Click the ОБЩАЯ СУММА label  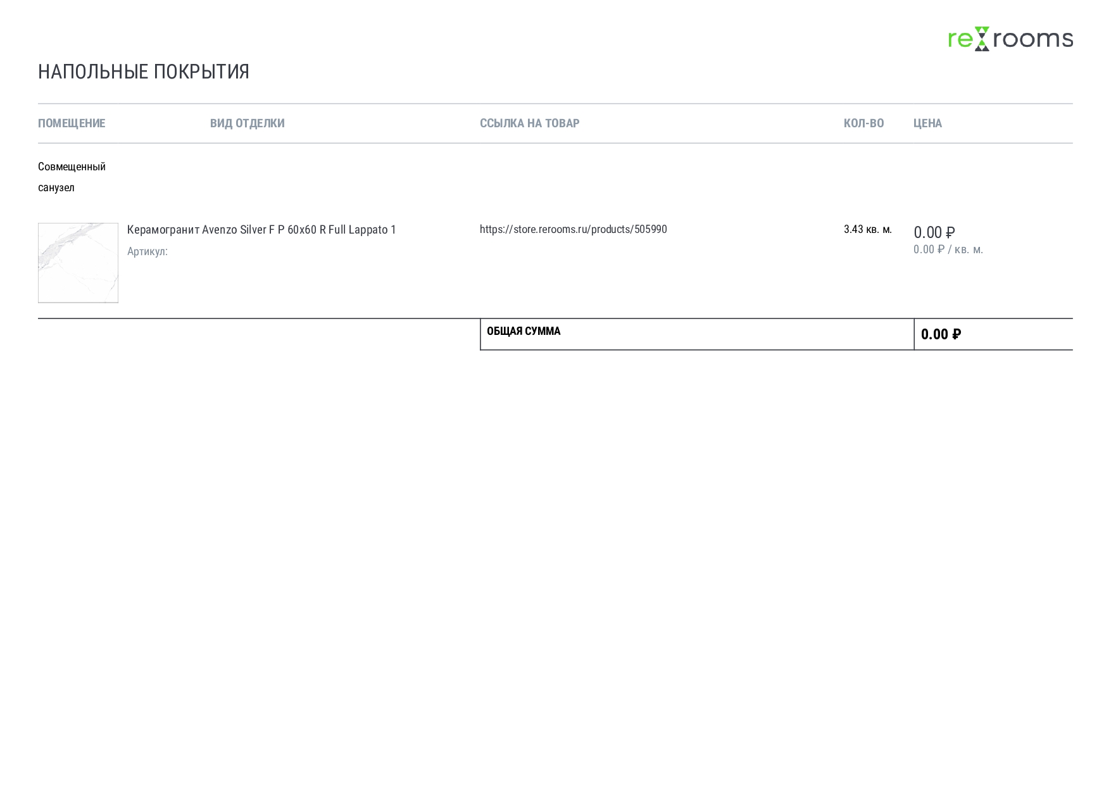523,331
